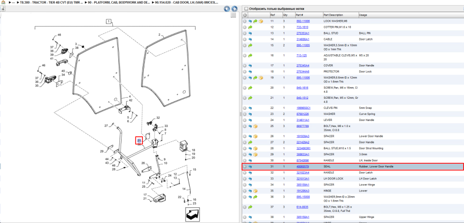This screenshot has height=223, width=464.
Task: Open part number 614-8035 link
Action: [x=302, y=207]
